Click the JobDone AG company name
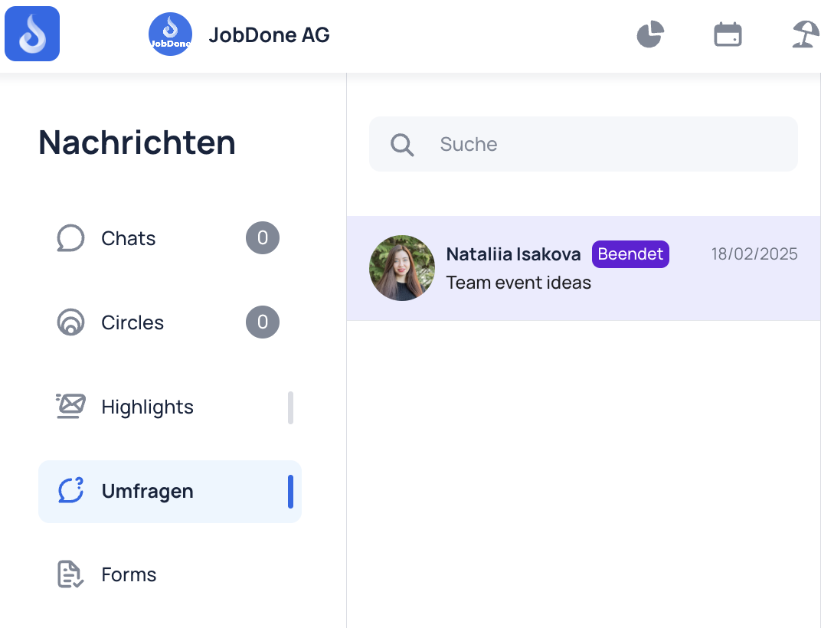Image resolution: width=821 pixels, height=628 pixels. tap(269, 35)
